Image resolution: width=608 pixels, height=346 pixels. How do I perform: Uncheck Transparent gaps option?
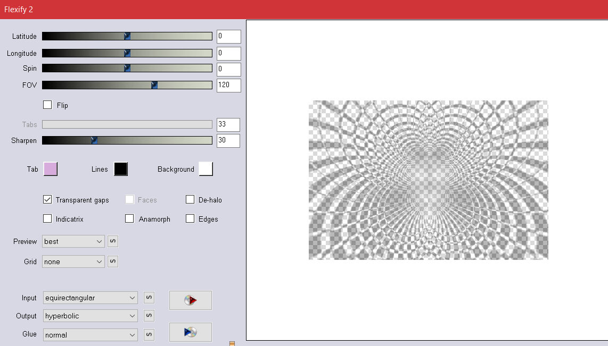(x=47, y=200)
